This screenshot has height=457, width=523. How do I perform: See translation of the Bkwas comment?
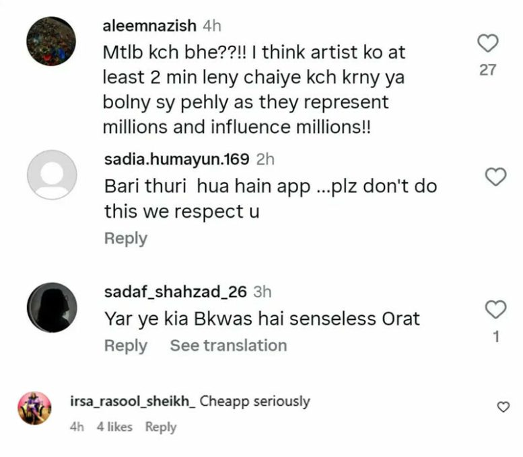228,345
